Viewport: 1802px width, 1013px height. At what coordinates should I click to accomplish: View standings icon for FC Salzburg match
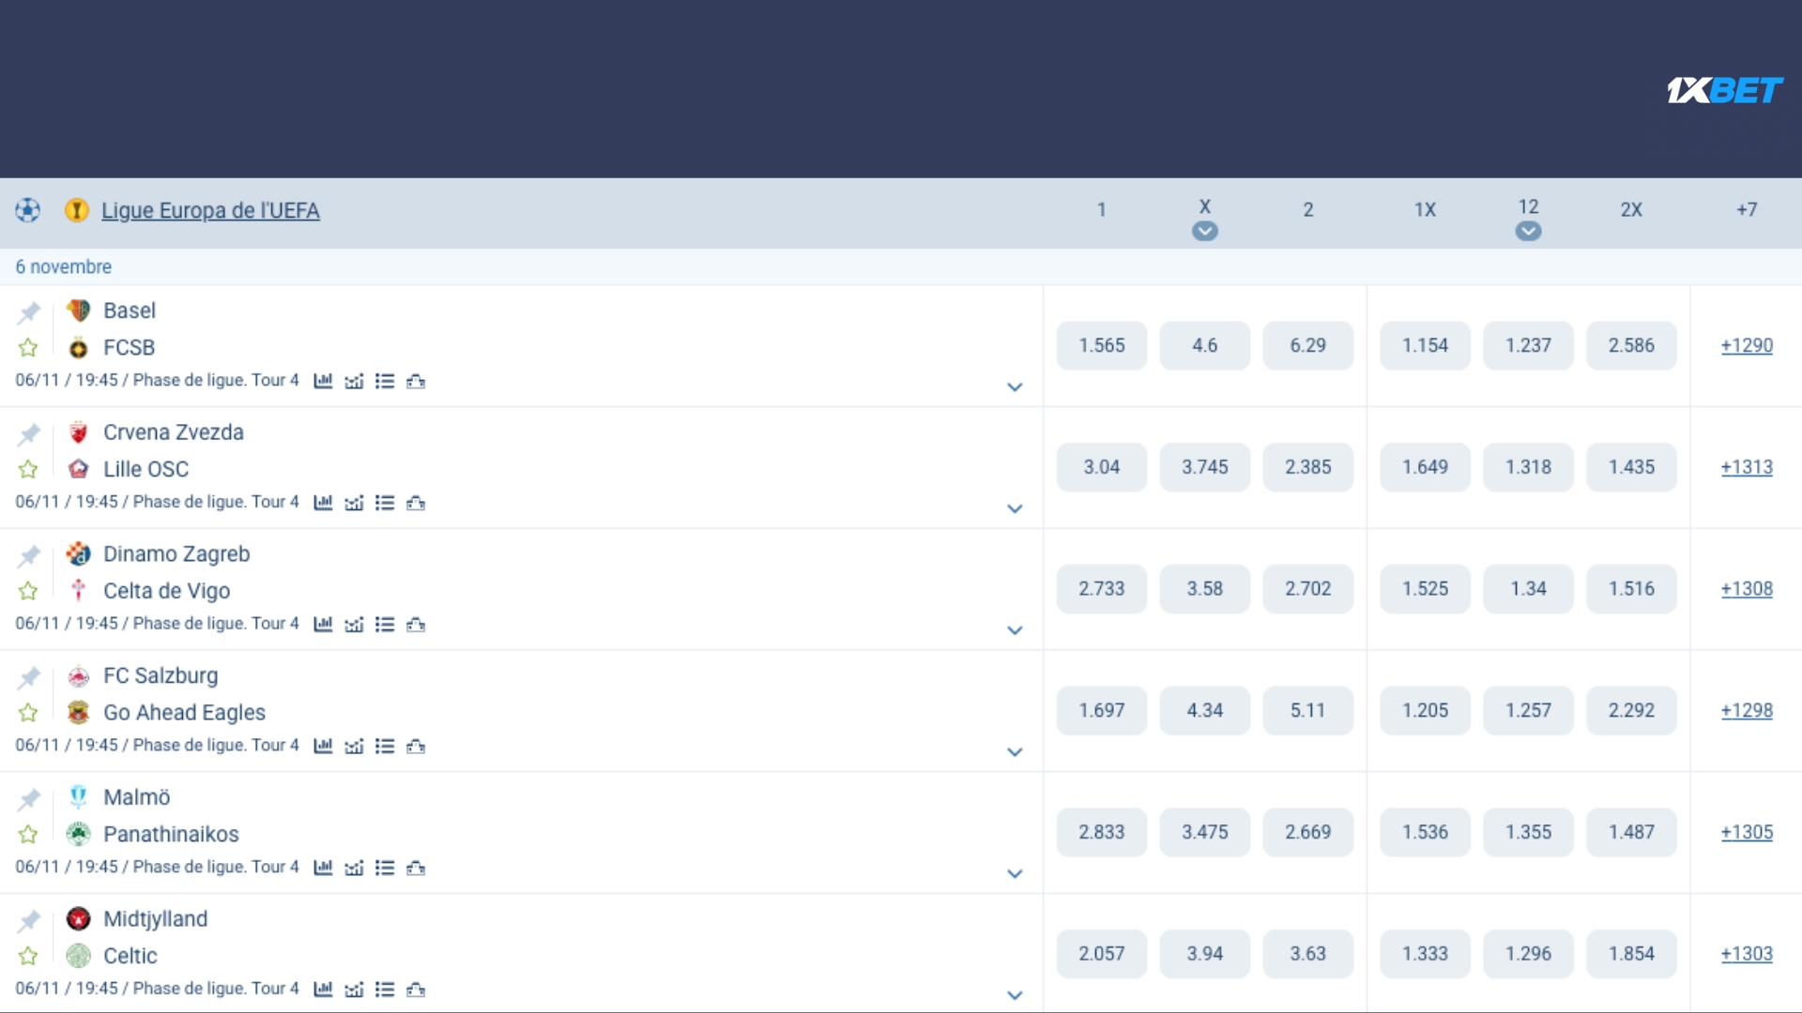point(417,747)
